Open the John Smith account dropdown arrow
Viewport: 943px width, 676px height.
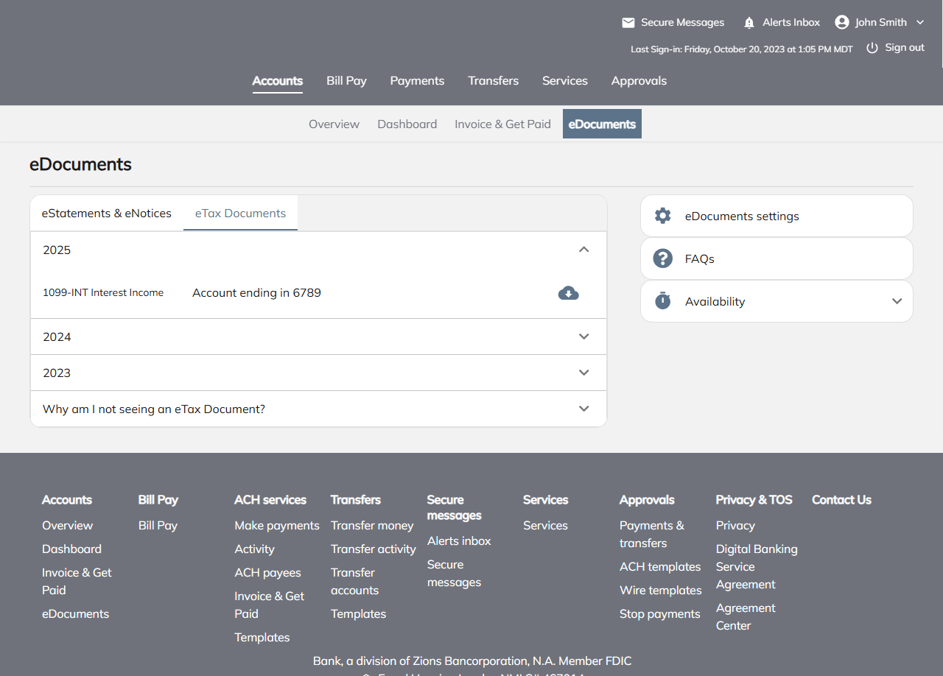pos(919,23)
